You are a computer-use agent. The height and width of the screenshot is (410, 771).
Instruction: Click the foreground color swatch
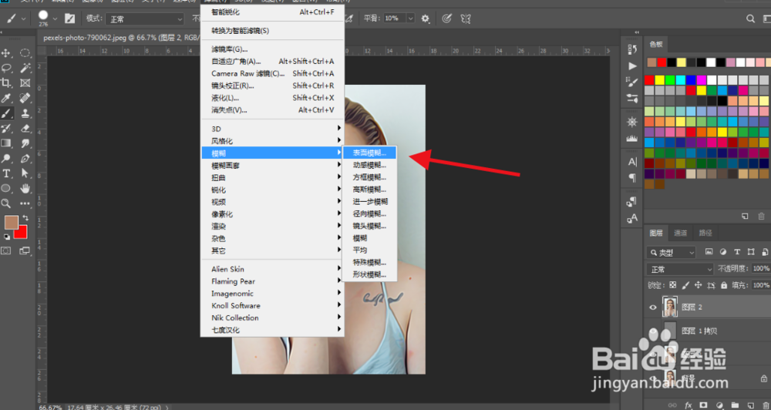tap(12, 223)
